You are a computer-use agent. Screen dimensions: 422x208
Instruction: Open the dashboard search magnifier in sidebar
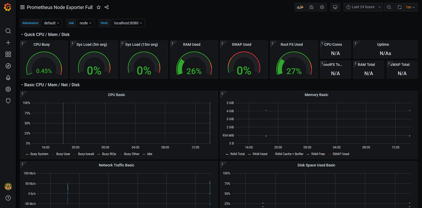(8, 31)
